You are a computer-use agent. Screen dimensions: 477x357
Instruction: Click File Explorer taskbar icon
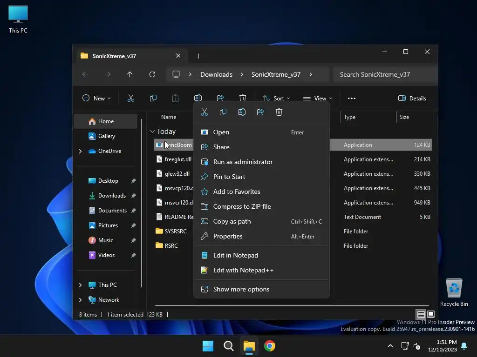tap(249, 346)
